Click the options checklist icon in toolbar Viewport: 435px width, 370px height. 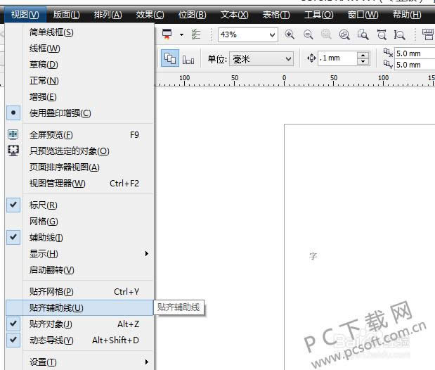(x=196, y=34)
